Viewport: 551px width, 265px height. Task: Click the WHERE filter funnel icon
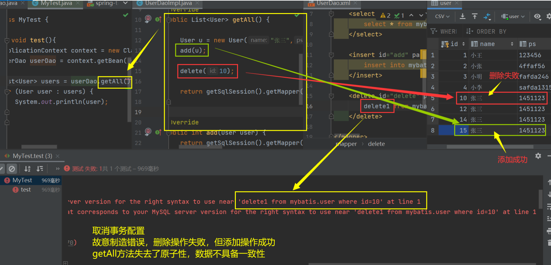[434, 31]
